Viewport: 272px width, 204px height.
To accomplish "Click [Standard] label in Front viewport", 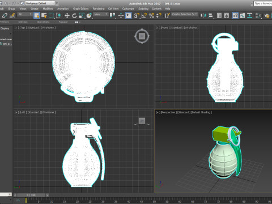I will pos(177,28).
